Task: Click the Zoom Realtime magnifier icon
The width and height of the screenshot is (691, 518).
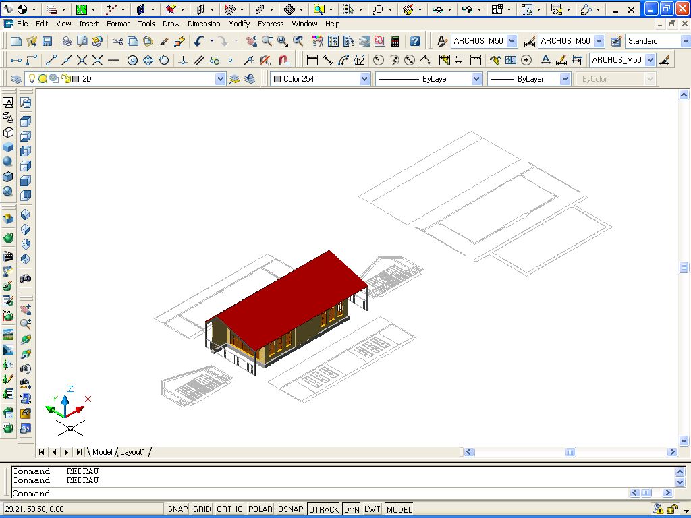Action: coord(267,41)
